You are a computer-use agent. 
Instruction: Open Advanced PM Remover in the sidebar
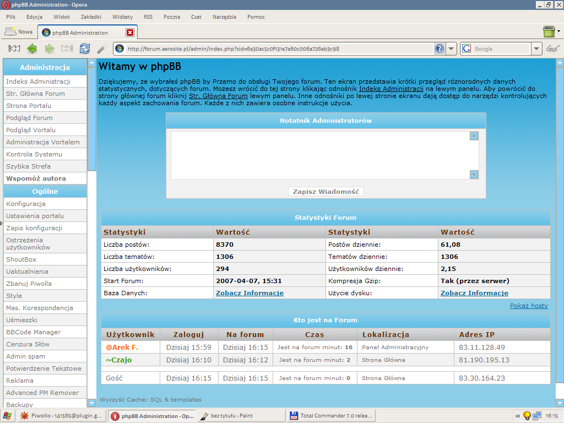click(45, 393)
